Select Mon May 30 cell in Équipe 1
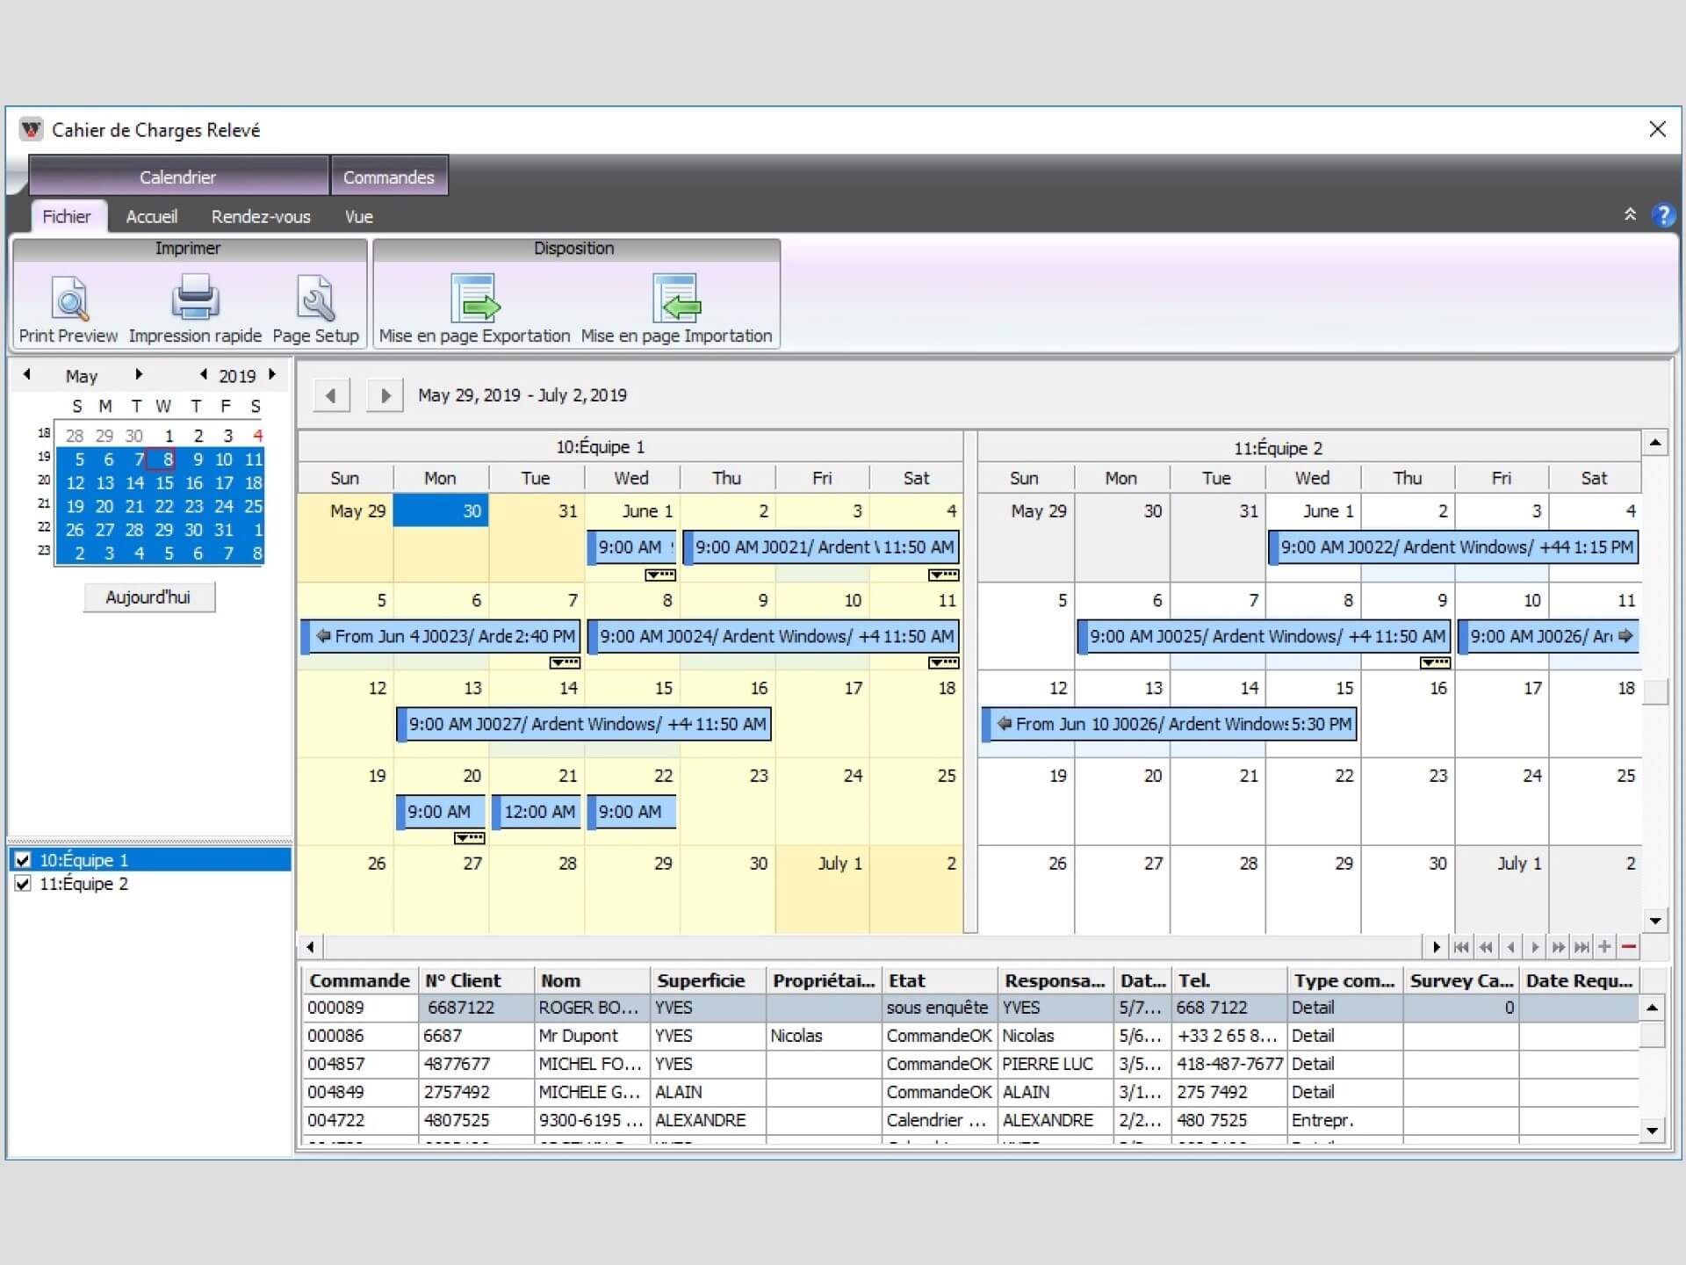 coord(441,538)
